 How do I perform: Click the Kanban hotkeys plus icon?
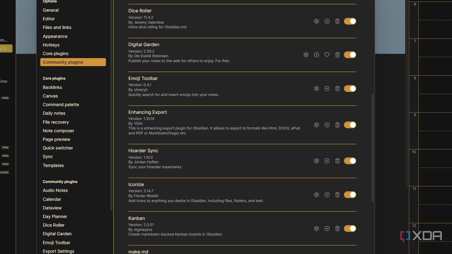[x=327, y=228]
